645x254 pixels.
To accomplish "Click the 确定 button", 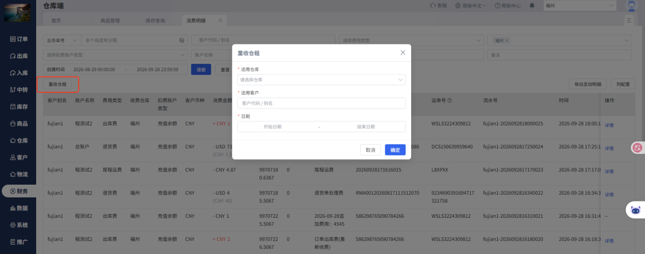I will pyautogui.click(x=395, y=149).
